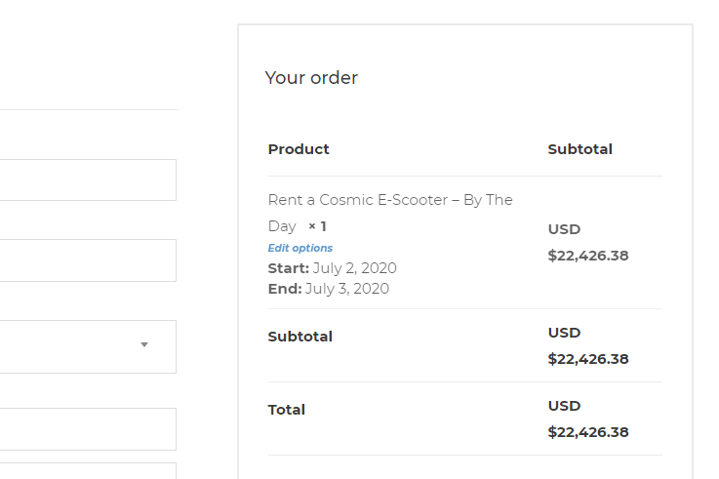This screenshot has width=719, height=479.
Task: Click the Rent a Cosmic E-Scooter product name
Action: click(389, 200)
